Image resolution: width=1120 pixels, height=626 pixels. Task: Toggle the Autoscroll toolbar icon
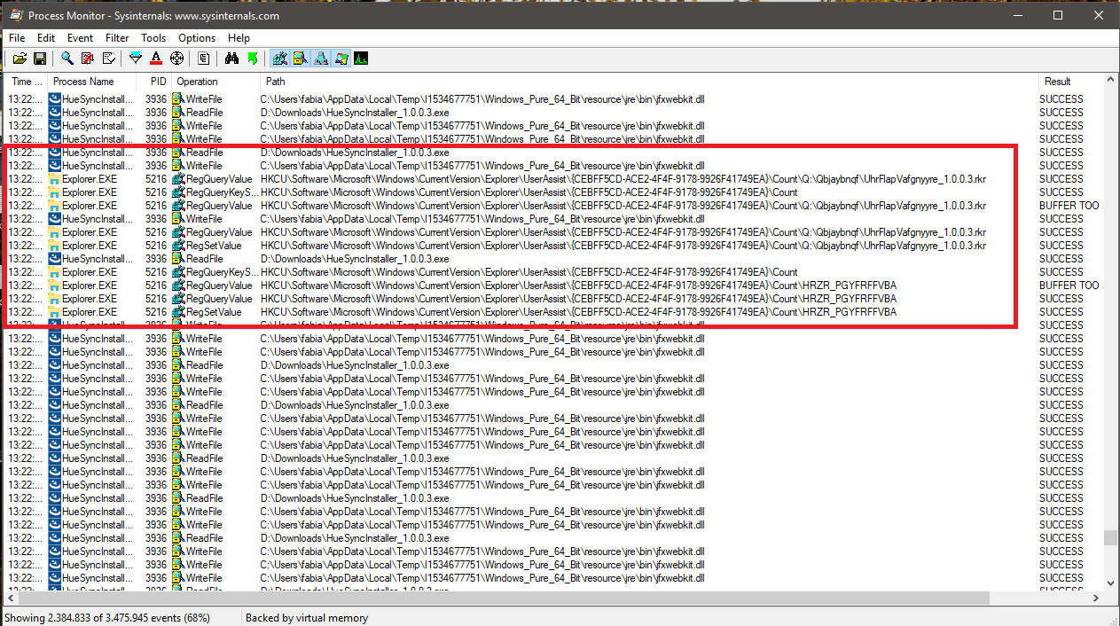(88, 59)
